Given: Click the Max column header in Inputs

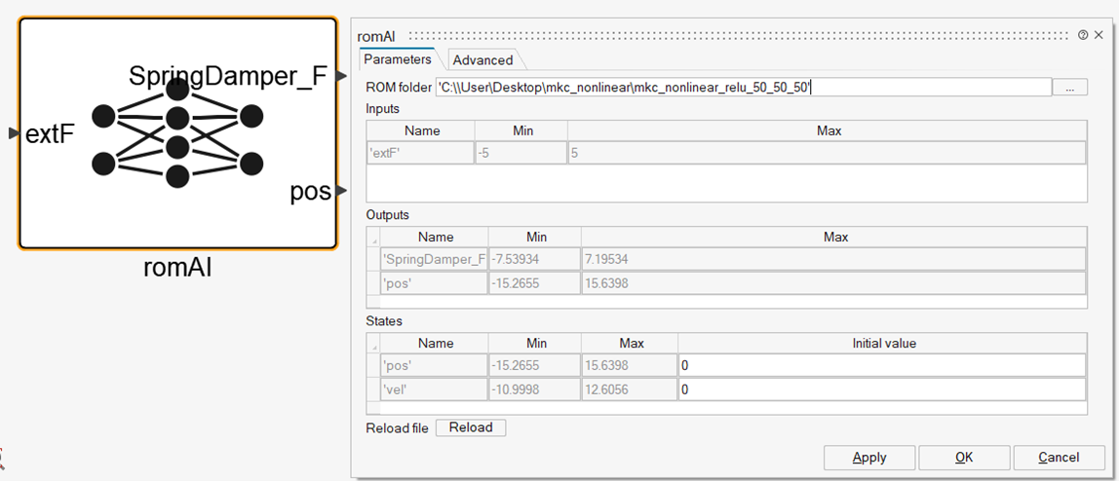Looking at the screenshot, I should coord(828,130).
